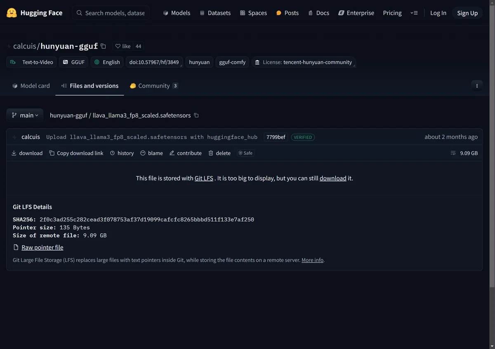This screenshot has width=495, height=349.
Task: Click contribute to edit the file
Action: [185, 153]
